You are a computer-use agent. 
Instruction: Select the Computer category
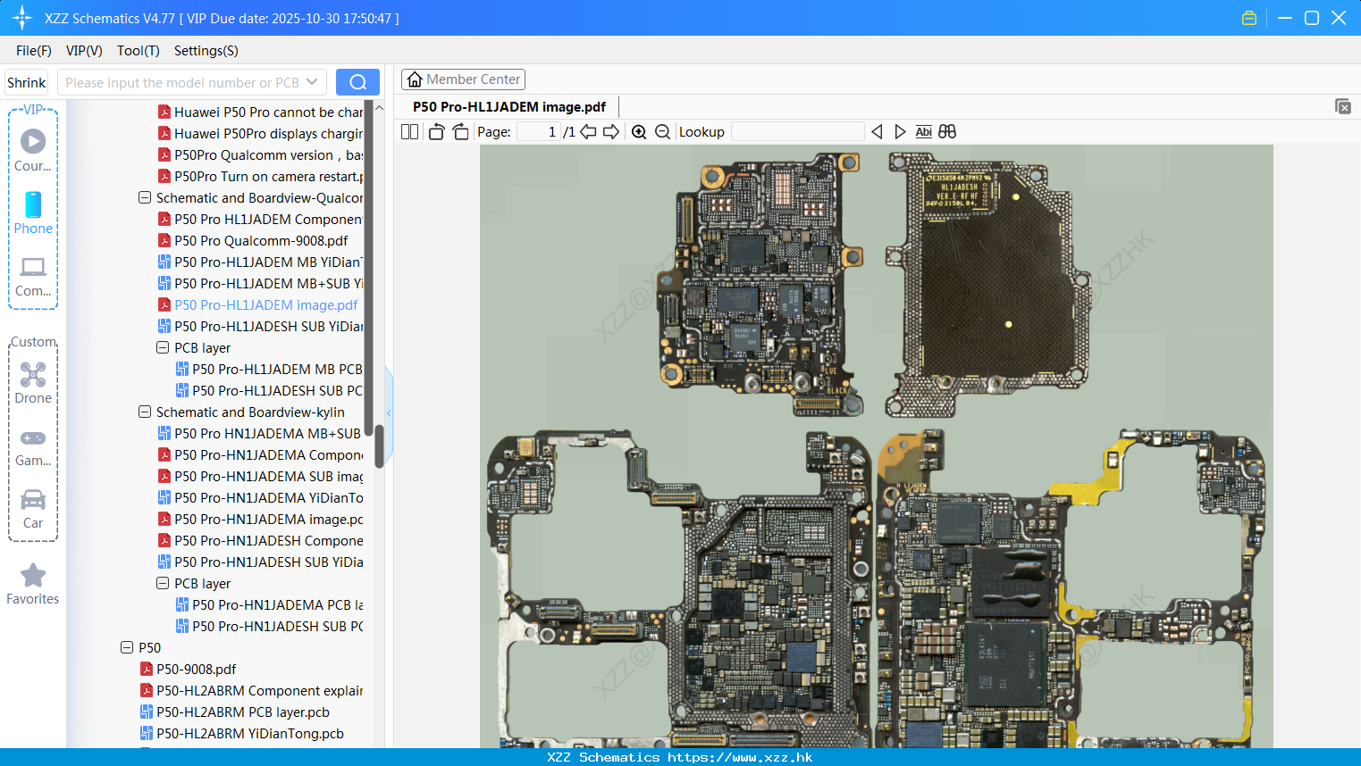pos(33,276)
